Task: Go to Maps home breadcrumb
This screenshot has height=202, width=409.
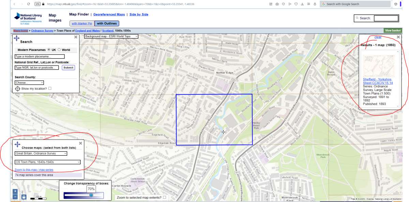Action: (21, 31)
